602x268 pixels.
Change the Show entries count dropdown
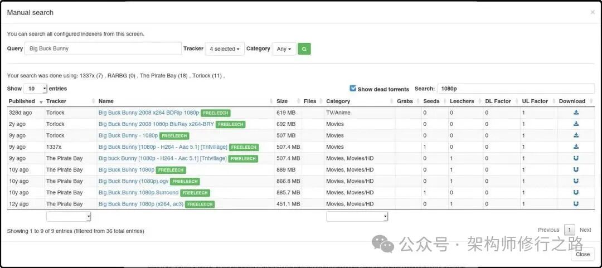pyautogui.click(x=35, y=89)
